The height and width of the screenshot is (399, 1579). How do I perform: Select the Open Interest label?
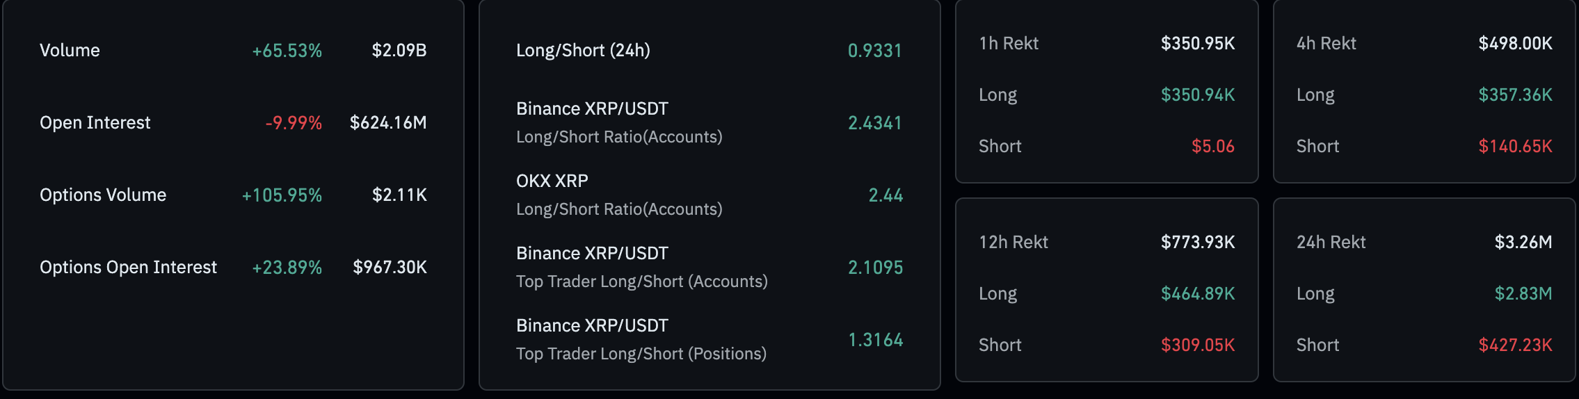pyautogui.click(x=95, y=123)
